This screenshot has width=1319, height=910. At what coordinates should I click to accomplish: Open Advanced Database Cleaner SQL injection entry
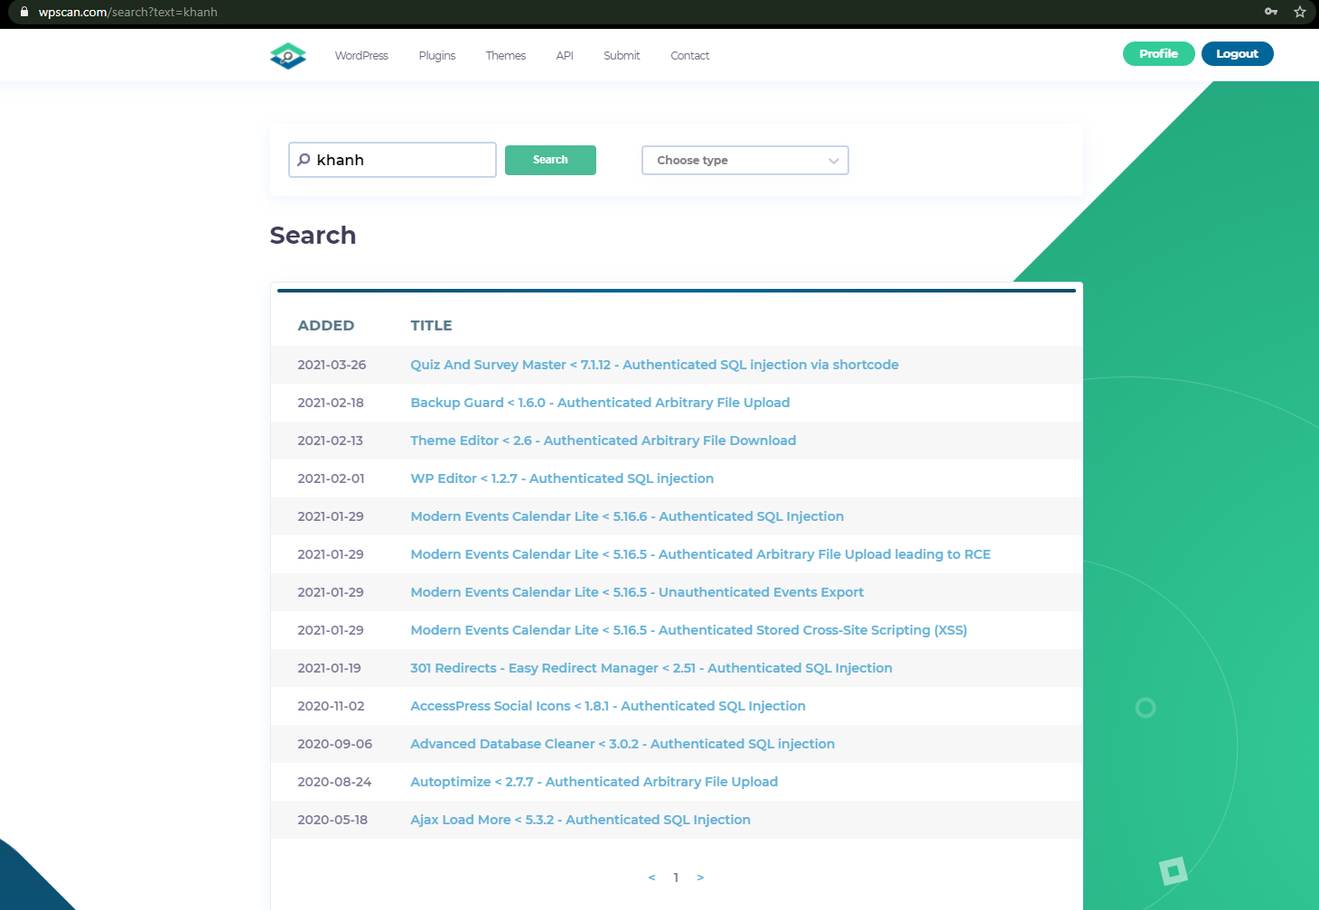(622, 744)
